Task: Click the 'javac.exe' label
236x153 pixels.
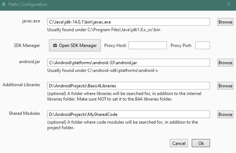Action: 31,21
